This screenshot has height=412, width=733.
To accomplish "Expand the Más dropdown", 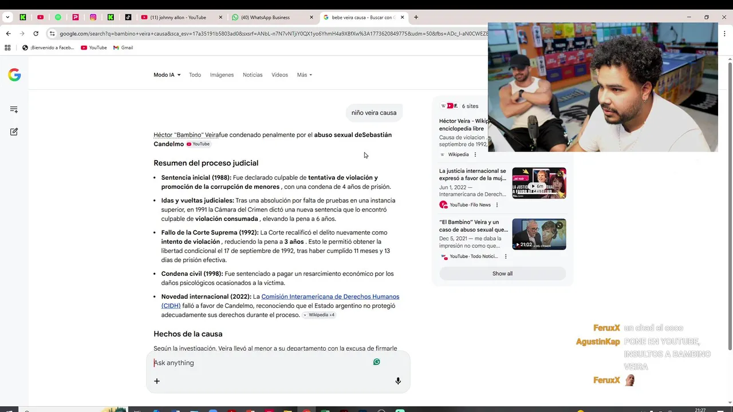I will (304, 75).
